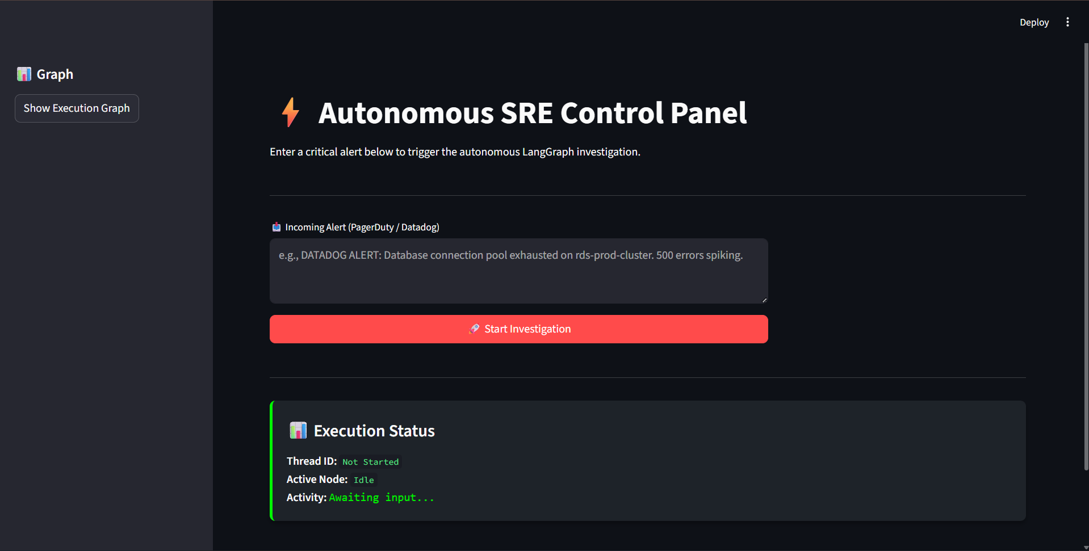The height and width of the screenshot is (551, 1089).
Task: Click the Execution Status heading text
Action: point(374,431)
